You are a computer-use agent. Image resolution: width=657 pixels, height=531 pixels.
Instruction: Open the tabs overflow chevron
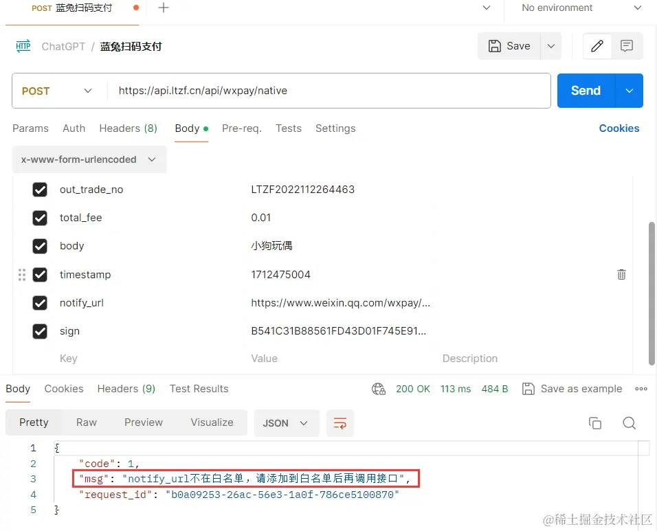[487, 8]
